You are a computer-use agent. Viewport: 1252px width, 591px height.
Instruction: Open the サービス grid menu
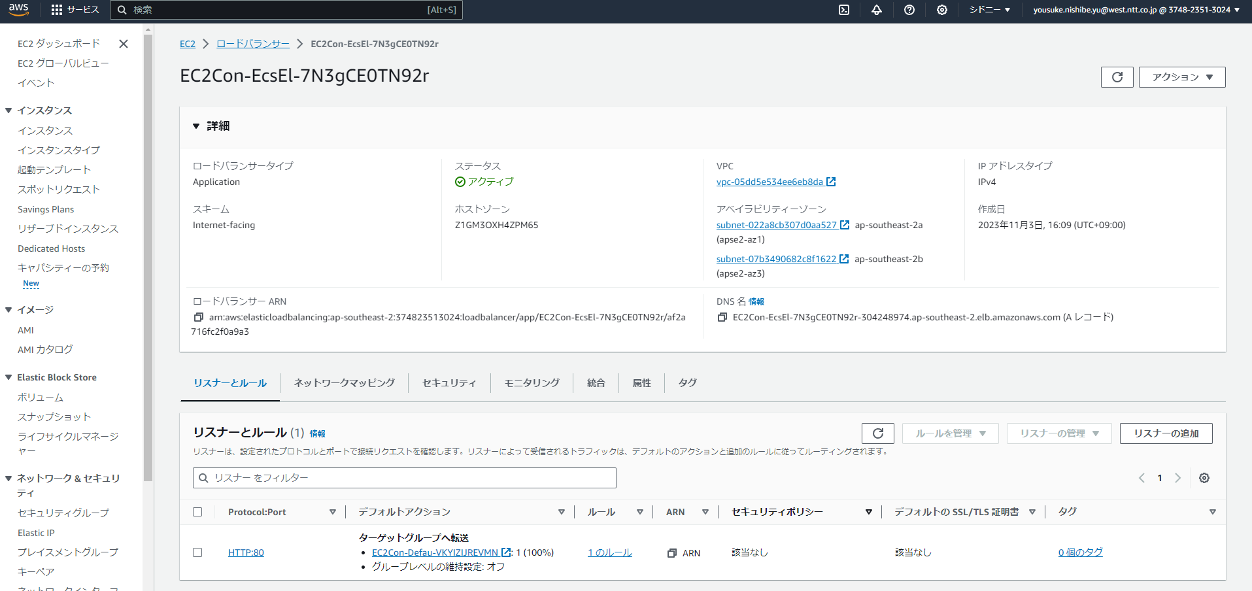[75, 10]
